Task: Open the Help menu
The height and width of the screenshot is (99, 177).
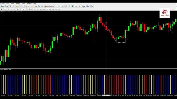Action: 35,4
